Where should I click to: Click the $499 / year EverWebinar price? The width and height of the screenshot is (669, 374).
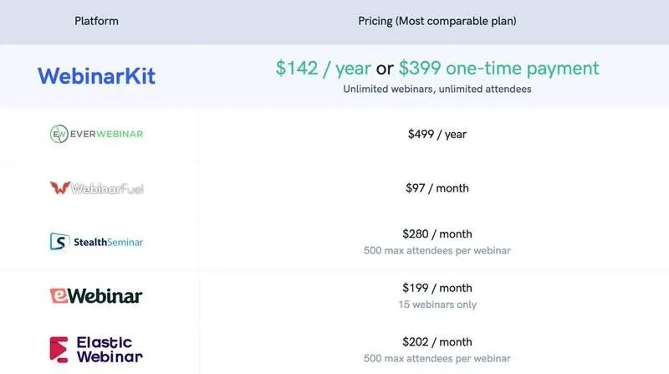click(438, 134)
